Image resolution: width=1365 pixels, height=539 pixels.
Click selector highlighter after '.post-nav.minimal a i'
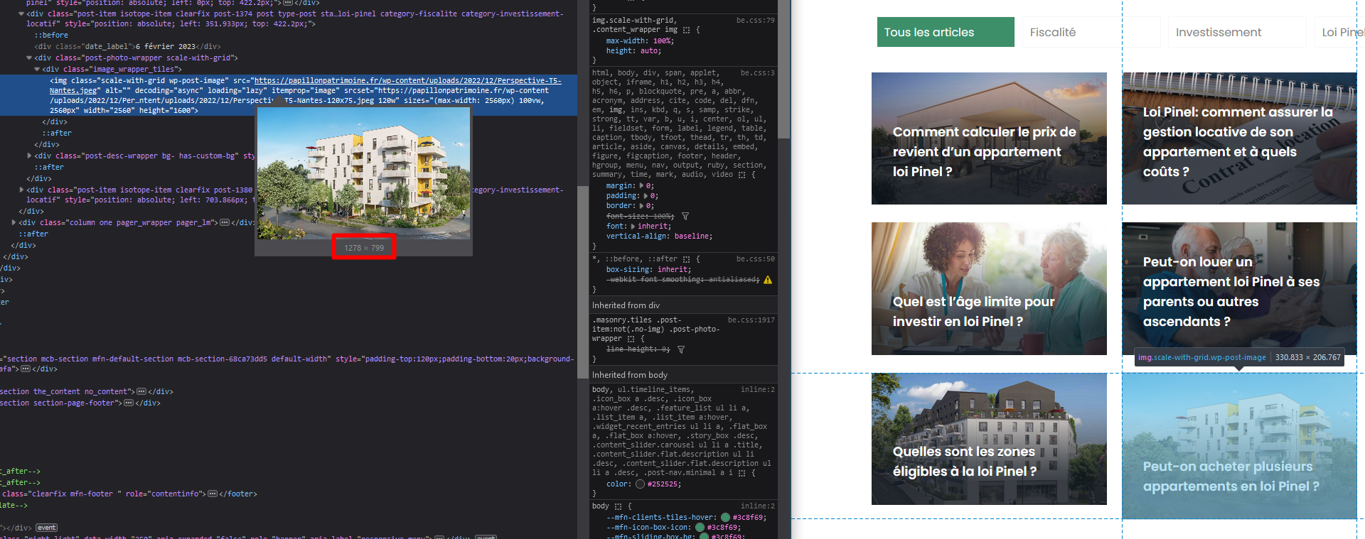coord(742,473)
